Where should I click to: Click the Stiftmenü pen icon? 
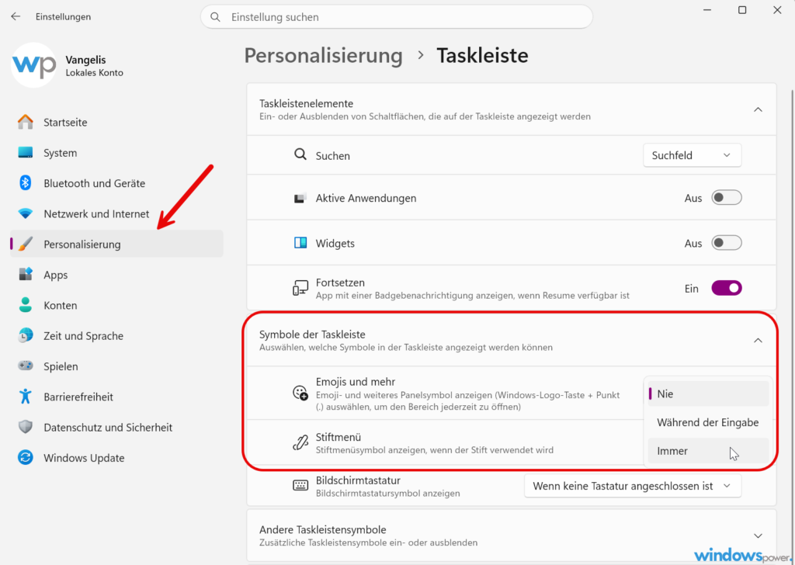click(300, 442)
